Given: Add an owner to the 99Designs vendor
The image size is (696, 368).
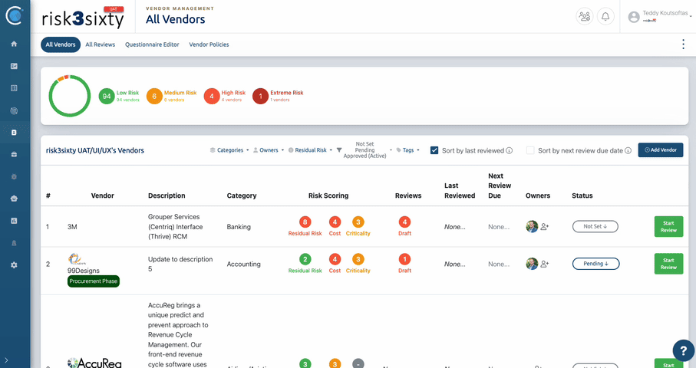Looking at the screenshot, I should 545,264.
